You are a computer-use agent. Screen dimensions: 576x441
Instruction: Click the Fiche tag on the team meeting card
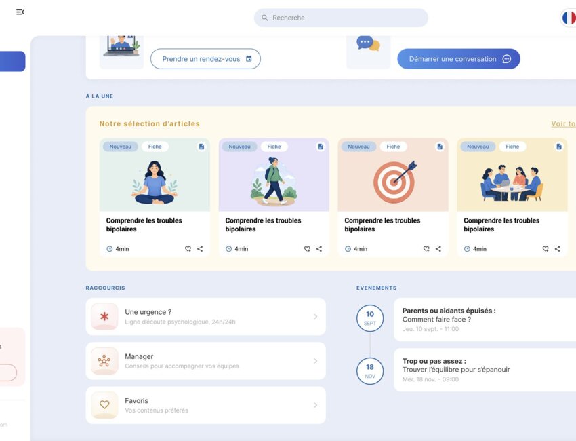pos(512,147)
